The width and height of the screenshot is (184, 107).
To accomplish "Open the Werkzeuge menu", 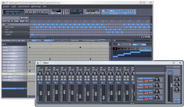I will coord(36,6).
